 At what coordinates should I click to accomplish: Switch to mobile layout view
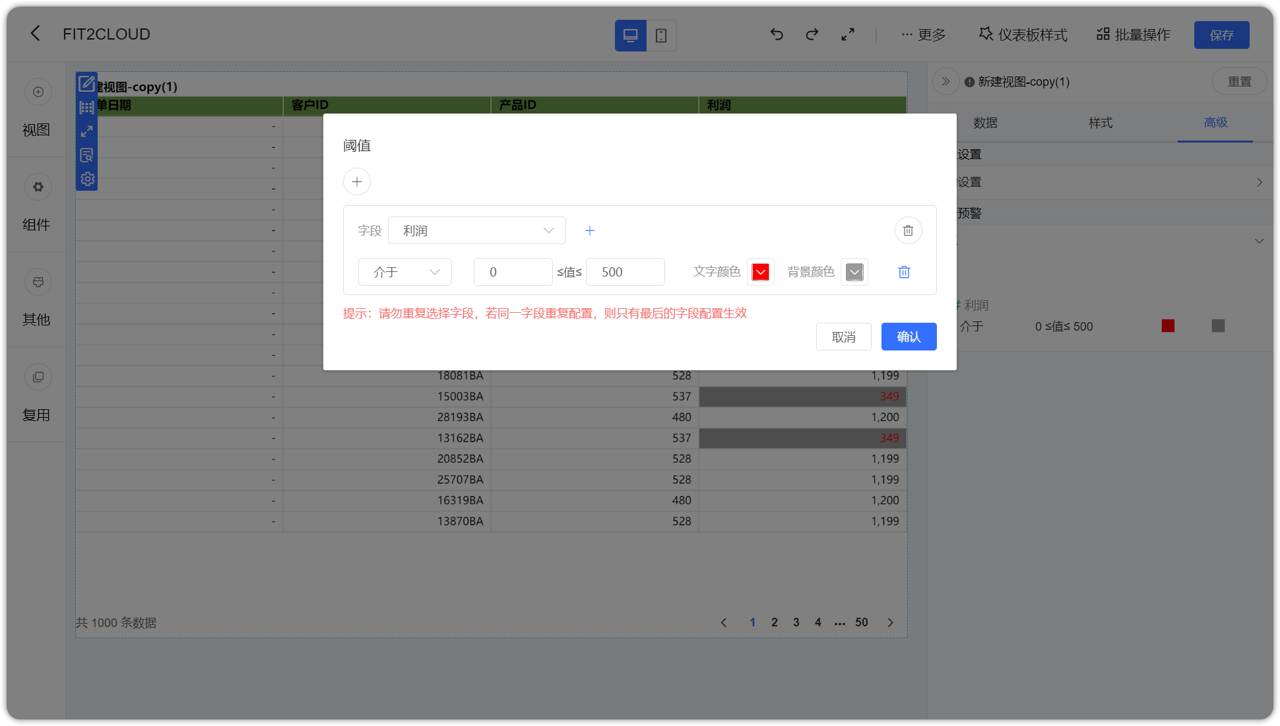661,36
